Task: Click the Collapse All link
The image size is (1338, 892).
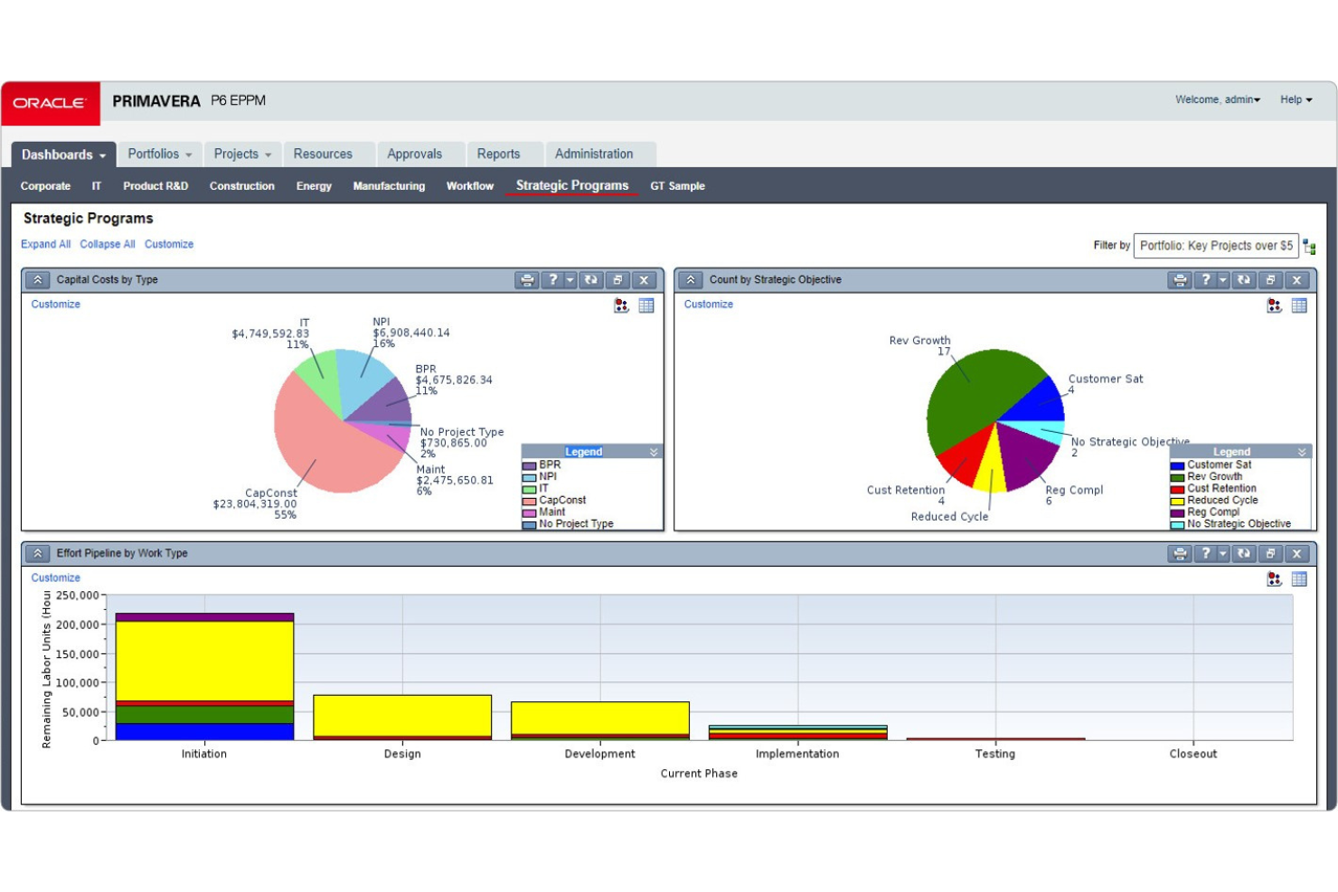Action: [108, 245]
